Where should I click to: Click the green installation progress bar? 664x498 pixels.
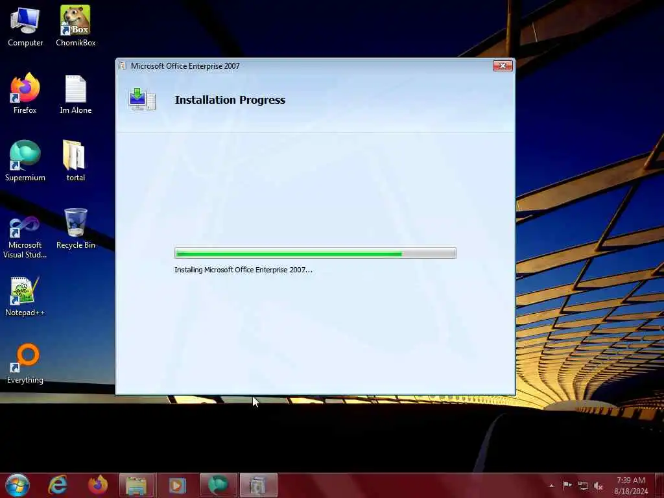pos(315,254)
